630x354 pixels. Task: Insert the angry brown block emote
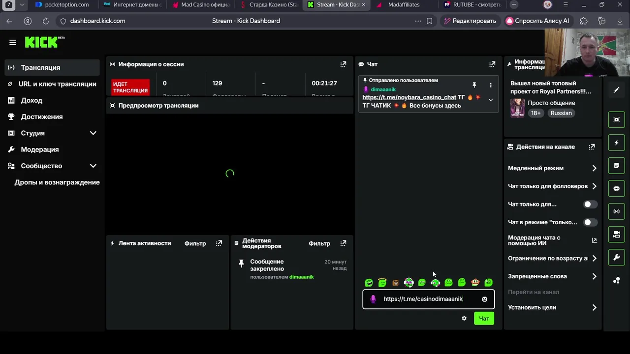[395, 283]
